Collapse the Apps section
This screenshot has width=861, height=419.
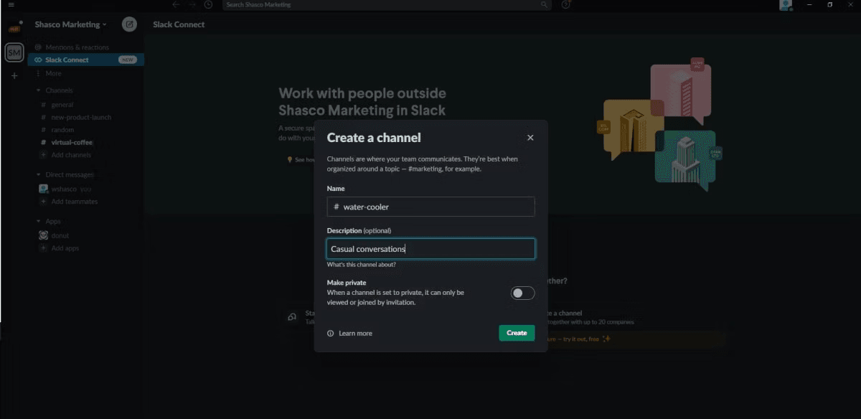coord(39,221)
